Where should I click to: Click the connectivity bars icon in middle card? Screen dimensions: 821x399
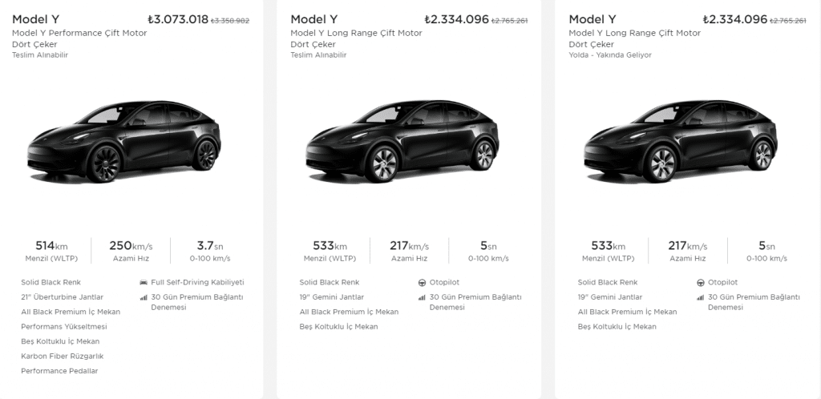422,297
